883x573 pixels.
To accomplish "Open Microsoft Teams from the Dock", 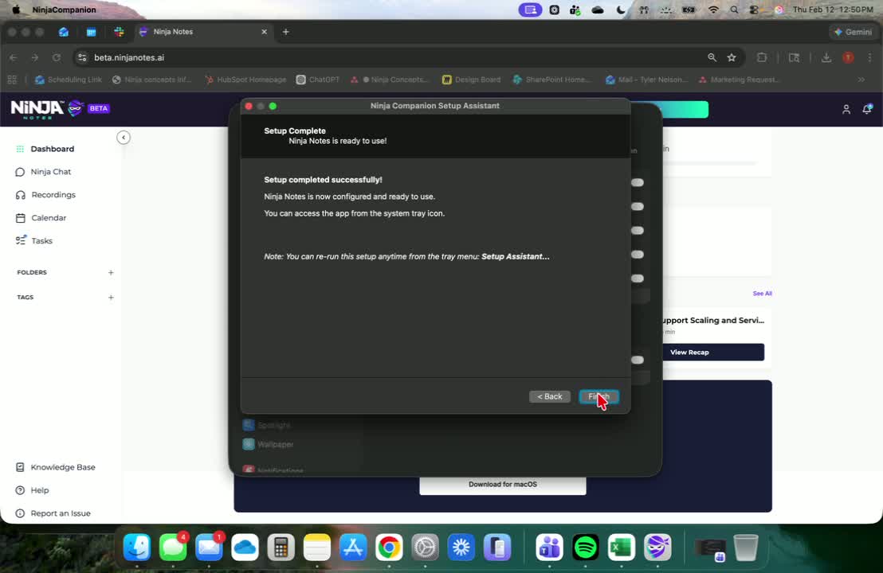I will [550, 547].
